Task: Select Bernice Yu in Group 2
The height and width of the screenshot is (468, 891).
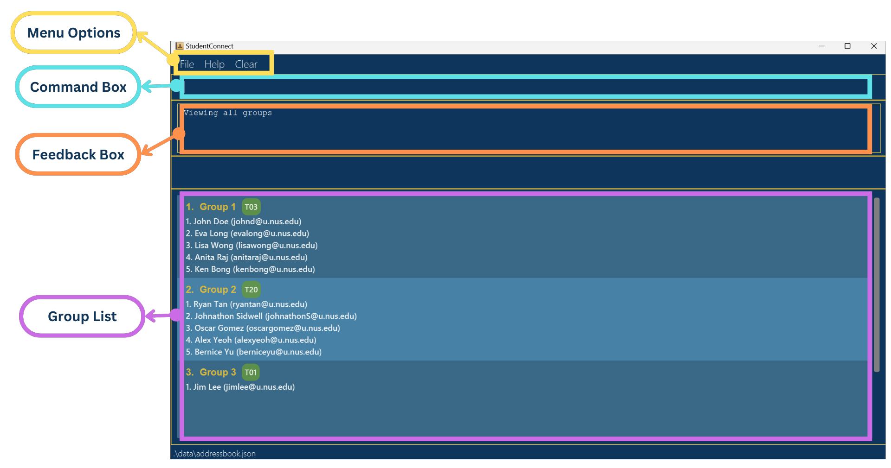Action: tap(253, 352)
